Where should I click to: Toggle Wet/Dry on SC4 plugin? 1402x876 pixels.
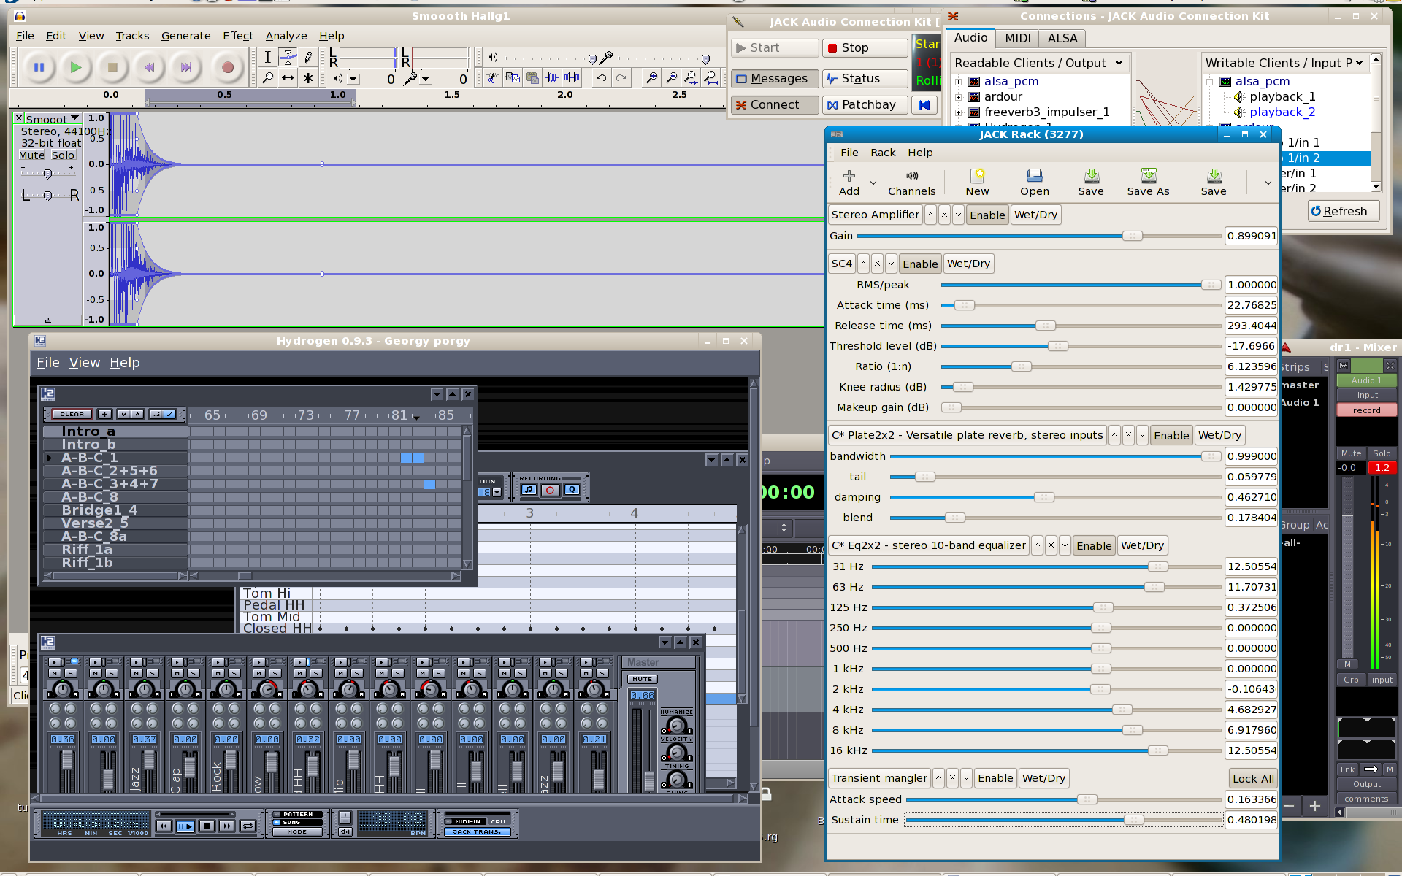click(x=968, y=264)
